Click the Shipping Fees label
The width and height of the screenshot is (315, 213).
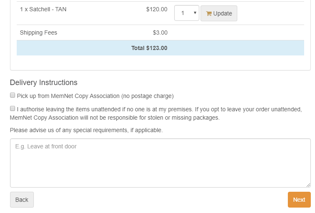tap(38, 33)
